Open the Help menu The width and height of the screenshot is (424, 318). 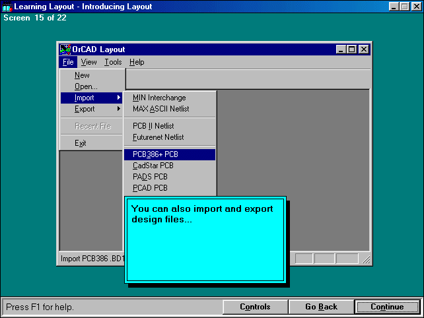(137, 62)
